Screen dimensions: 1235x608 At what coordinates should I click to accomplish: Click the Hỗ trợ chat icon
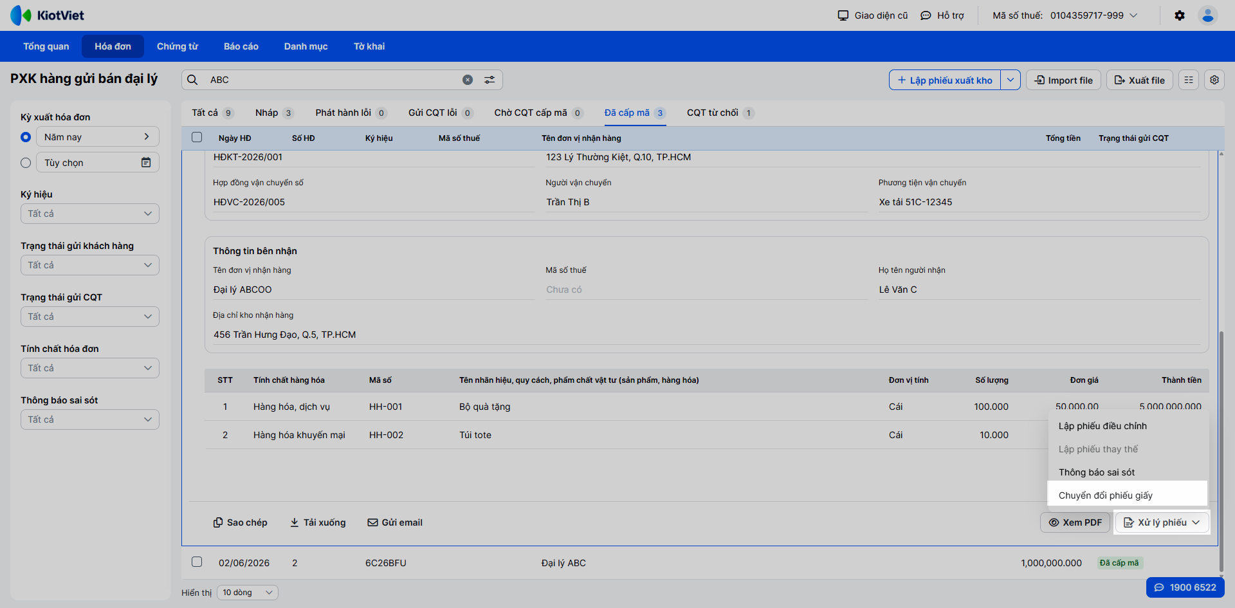click(x=926, y=15)
